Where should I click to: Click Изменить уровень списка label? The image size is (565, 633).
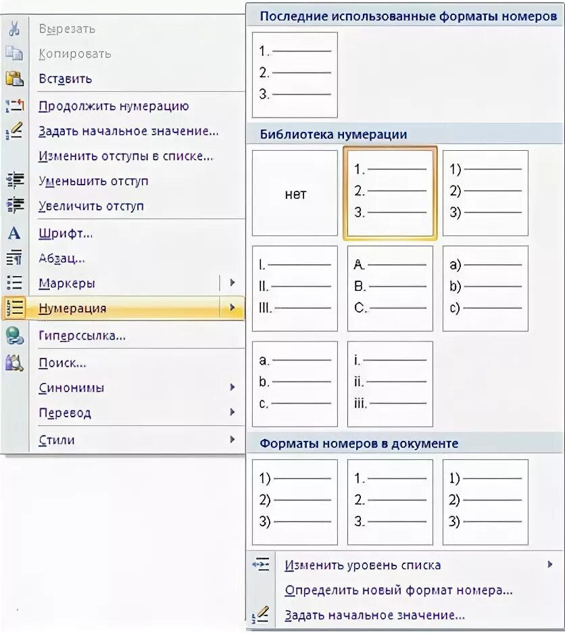click(363, 565)
